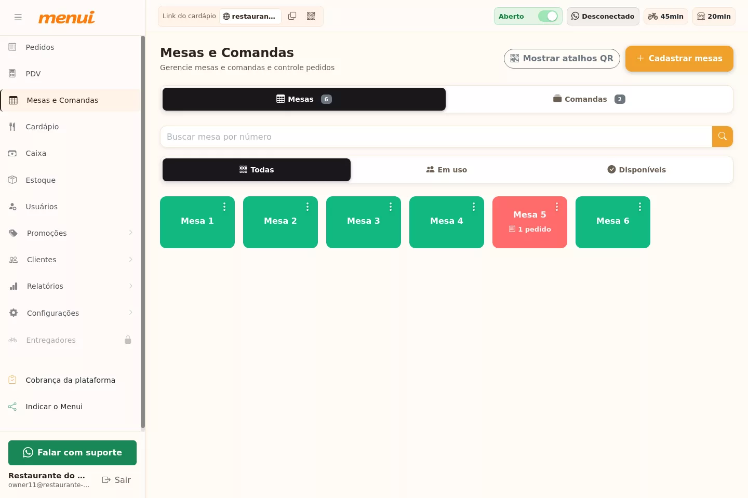This screenshot has height=498, width=748.
Task: Open the QR code icon beside link
Action: pos(311,16)
